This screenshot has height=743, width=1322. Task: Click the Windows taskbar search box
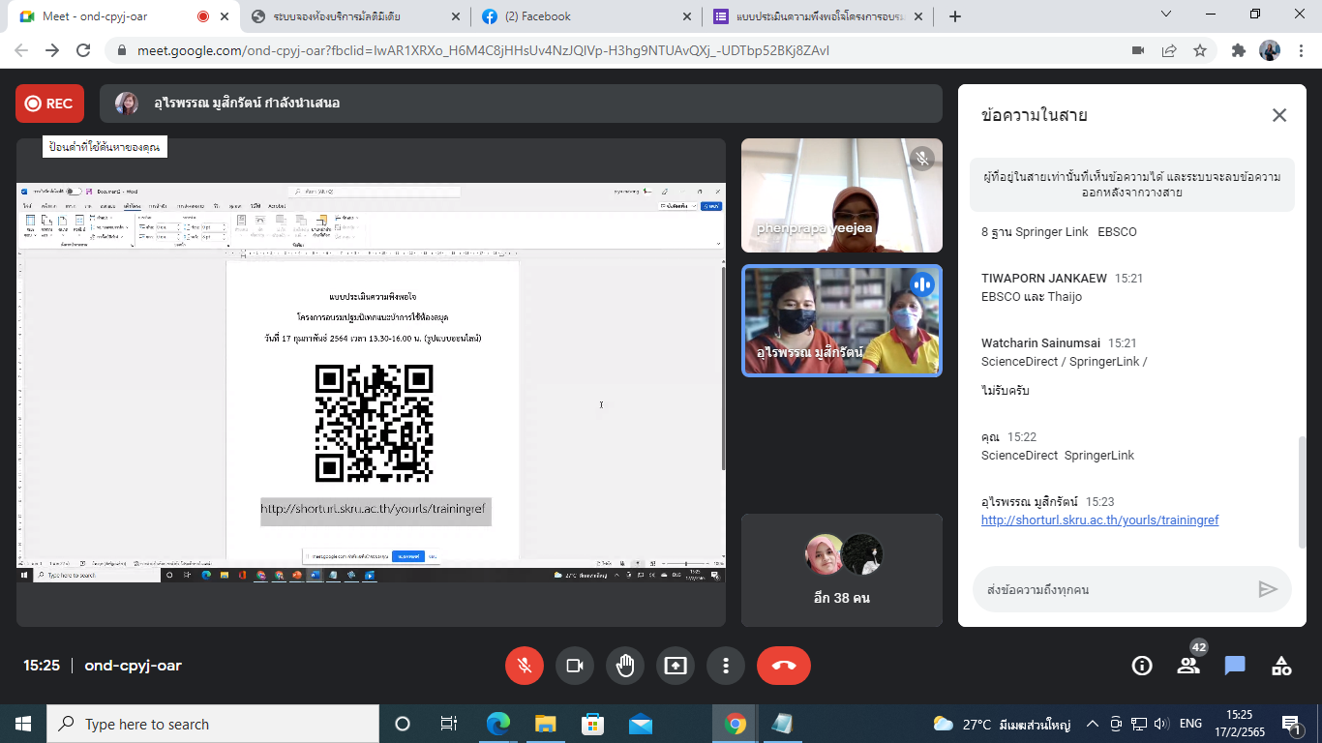(x=213, y=724)
